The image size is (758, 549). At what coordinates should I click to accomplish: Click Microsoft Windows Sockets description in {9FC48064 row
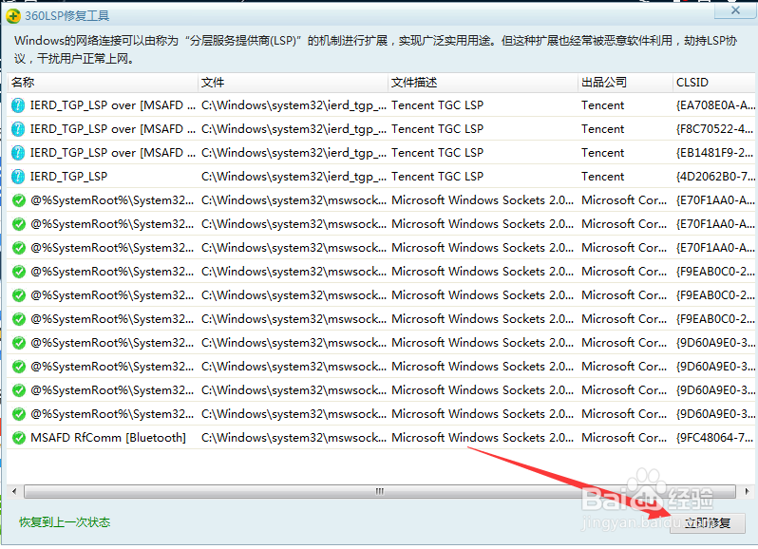click(483, 438)
